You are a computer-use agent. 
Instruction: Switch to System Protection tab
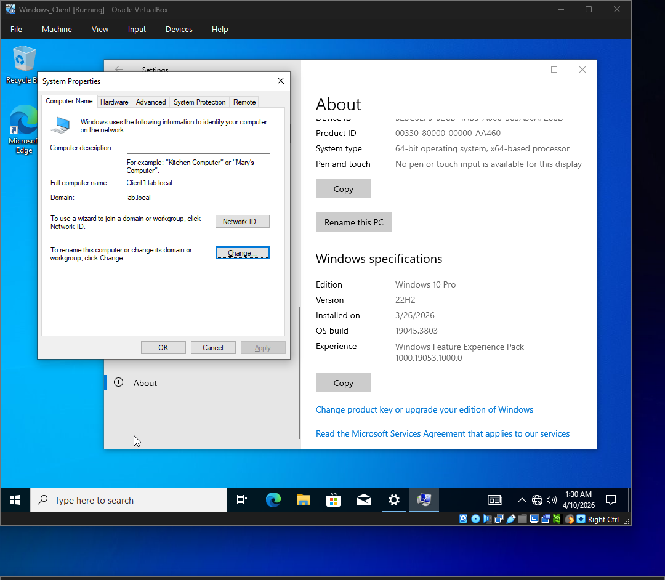point(199,102)
